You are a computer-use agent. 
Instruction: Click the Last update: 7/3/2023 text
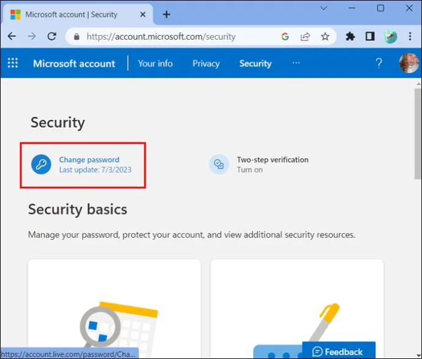pos(95,170)
